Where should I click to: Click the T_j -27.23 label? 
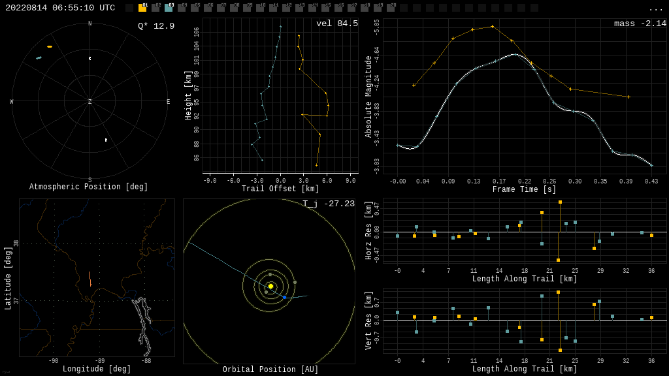pyautogui.click(x=329, y=204)
